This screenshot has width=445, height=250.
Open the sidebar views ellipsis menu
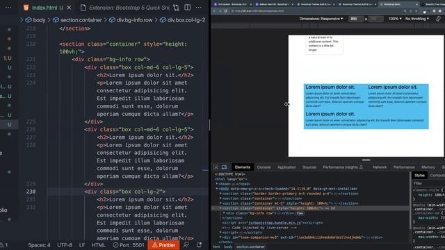8,8
